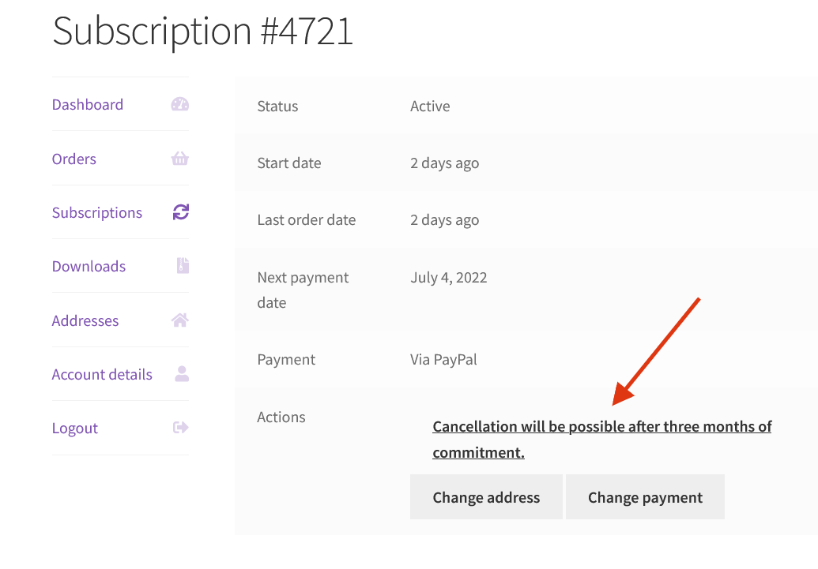Click the Account details person icon
818x569 pixels.
click(182, 374)
